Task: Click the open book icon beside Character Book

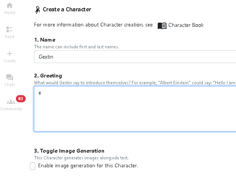Action: tap(162, 26)
